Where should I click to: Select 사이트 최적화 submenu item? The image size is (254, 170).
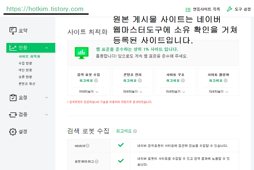pos(29,56)
